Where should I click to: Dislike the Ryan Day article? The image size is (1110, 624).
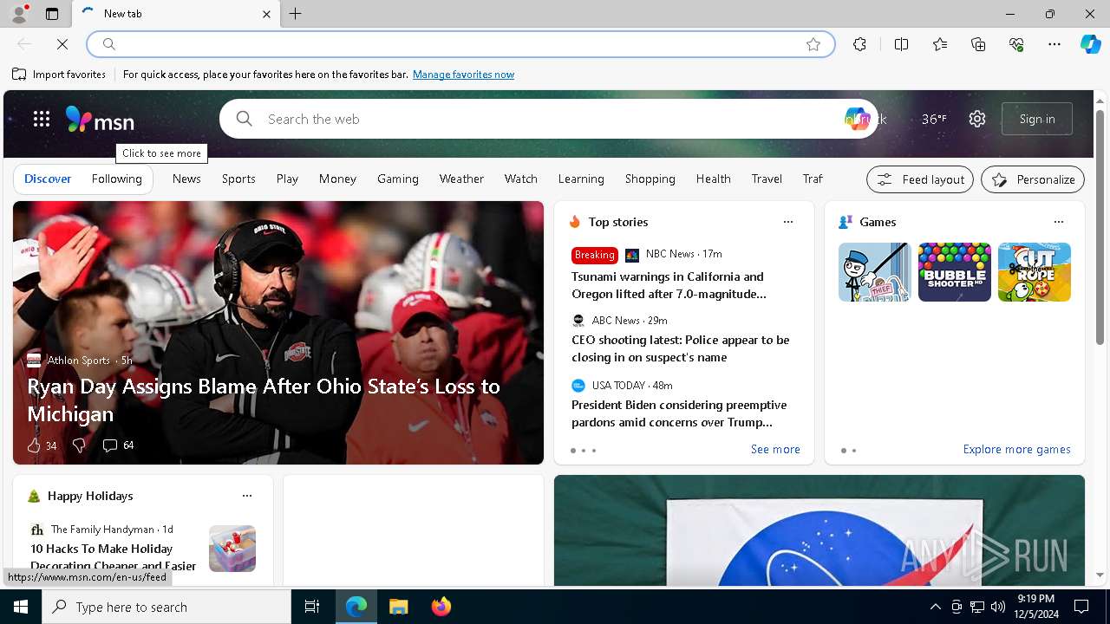(79, 445)
